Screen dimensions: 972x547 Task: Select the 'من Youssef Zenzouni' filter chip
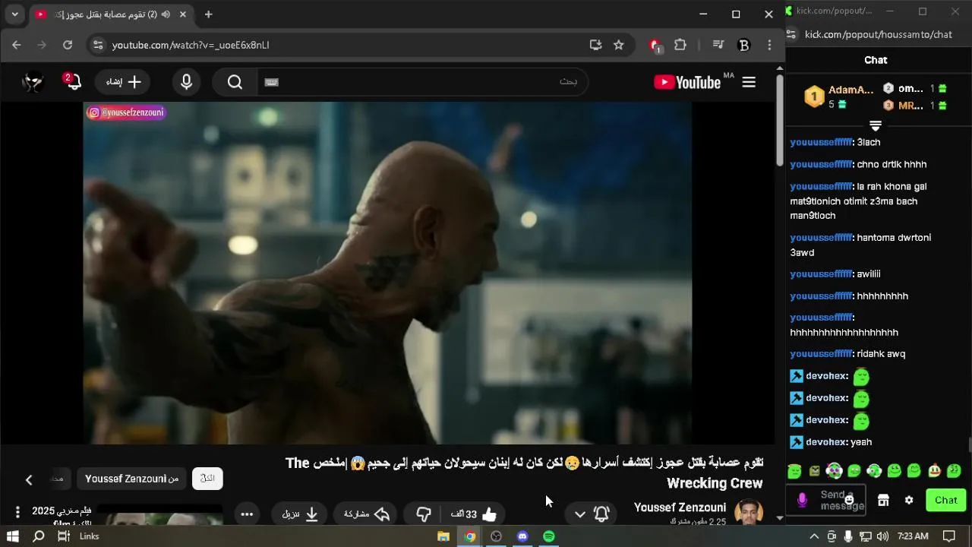pos(132,479)
